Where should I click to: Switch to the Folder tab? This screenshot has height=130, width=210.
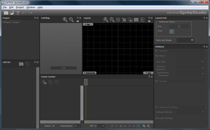pos(16,22)
